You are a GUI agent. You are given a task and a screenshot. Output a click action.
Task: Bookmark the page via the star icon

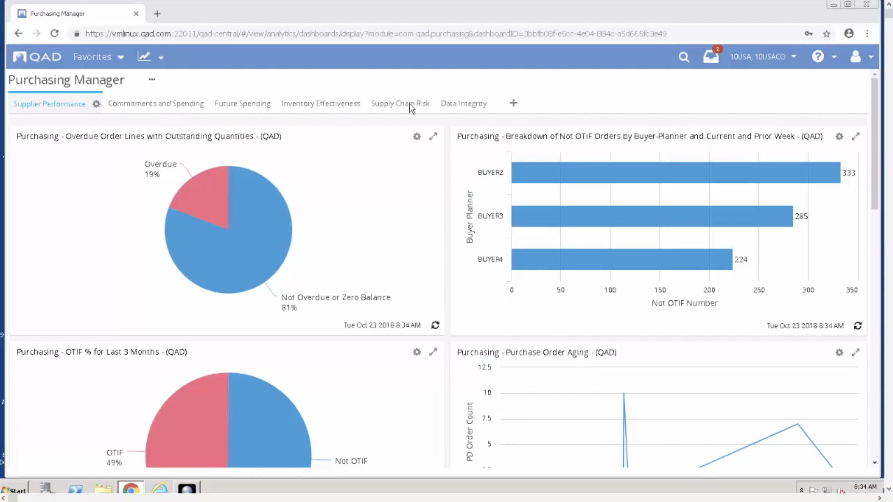click(827, 33)
